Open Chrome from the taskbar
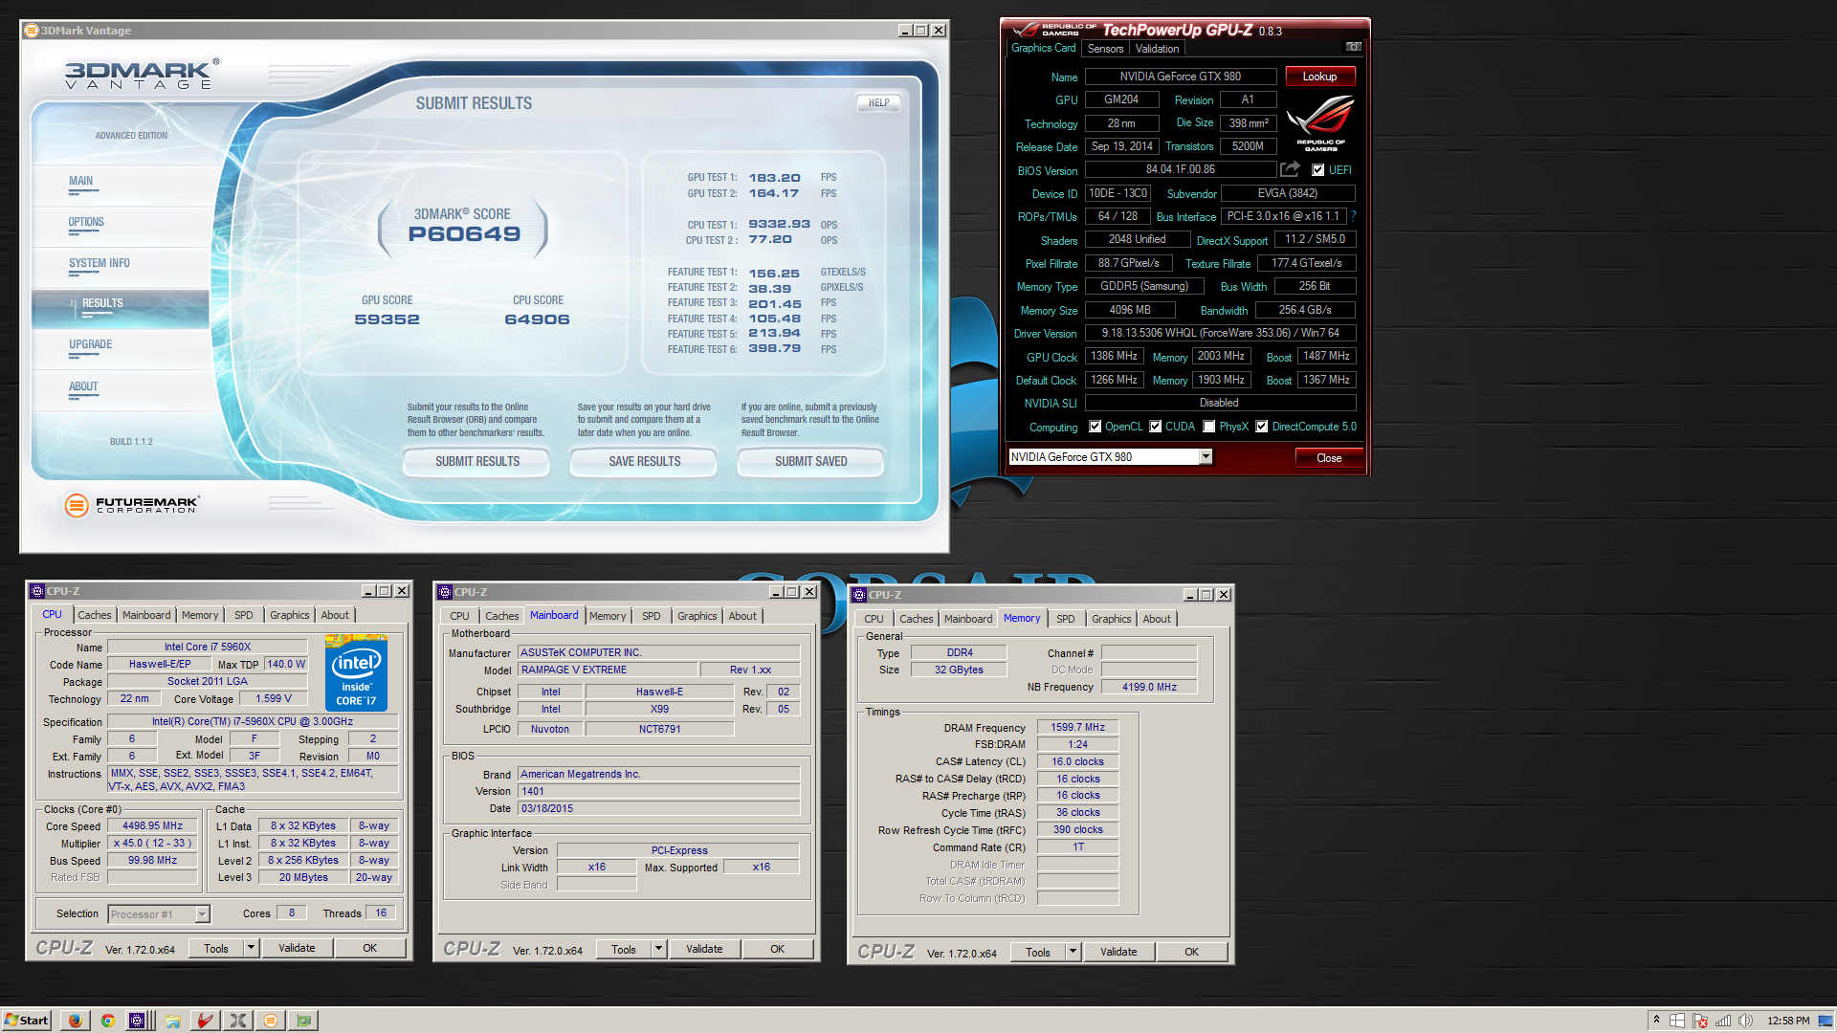Screen dimensions: 1837x1033 [x=108, y=1021]
